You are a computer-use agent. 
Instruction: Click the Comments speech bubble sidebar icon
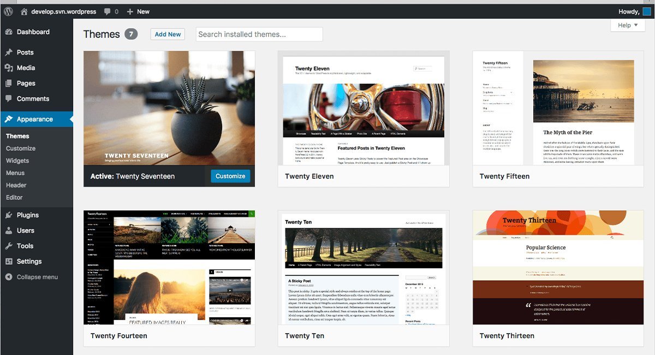(x=9, y=99)
